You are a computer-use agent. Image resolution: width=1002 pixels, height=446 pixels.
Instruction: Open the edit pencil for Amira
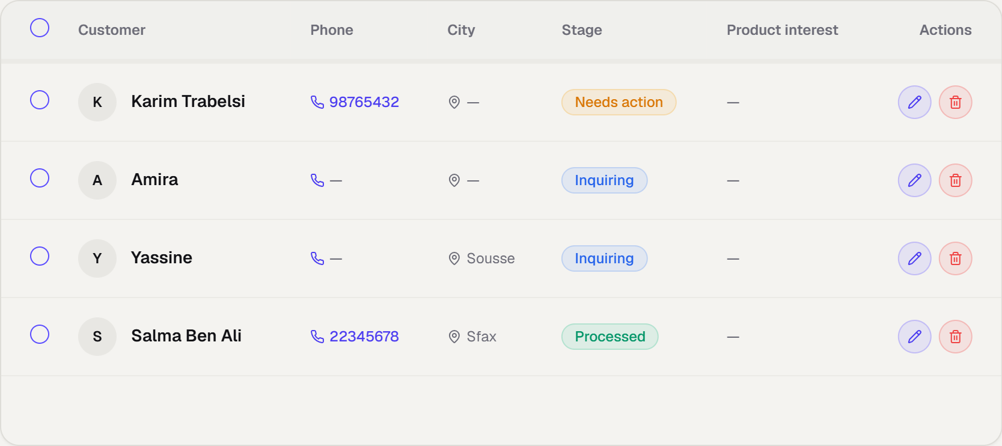[x=914, y=180]
